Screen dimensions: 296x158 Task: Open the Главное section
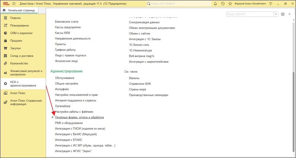point(23,18)
